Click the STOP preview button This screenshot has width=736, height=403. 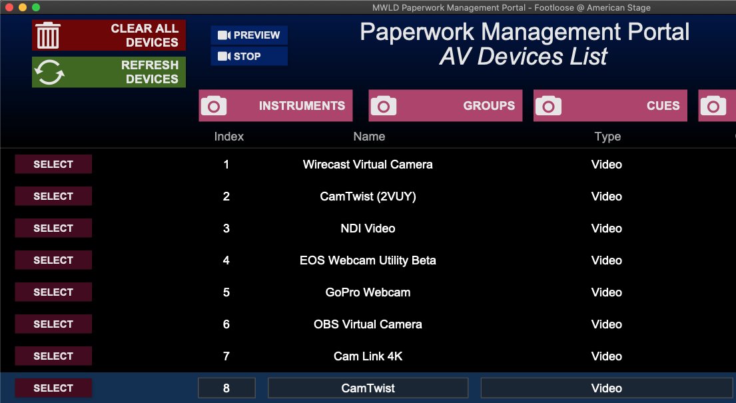pyautogui.click(x=249, y=57)
